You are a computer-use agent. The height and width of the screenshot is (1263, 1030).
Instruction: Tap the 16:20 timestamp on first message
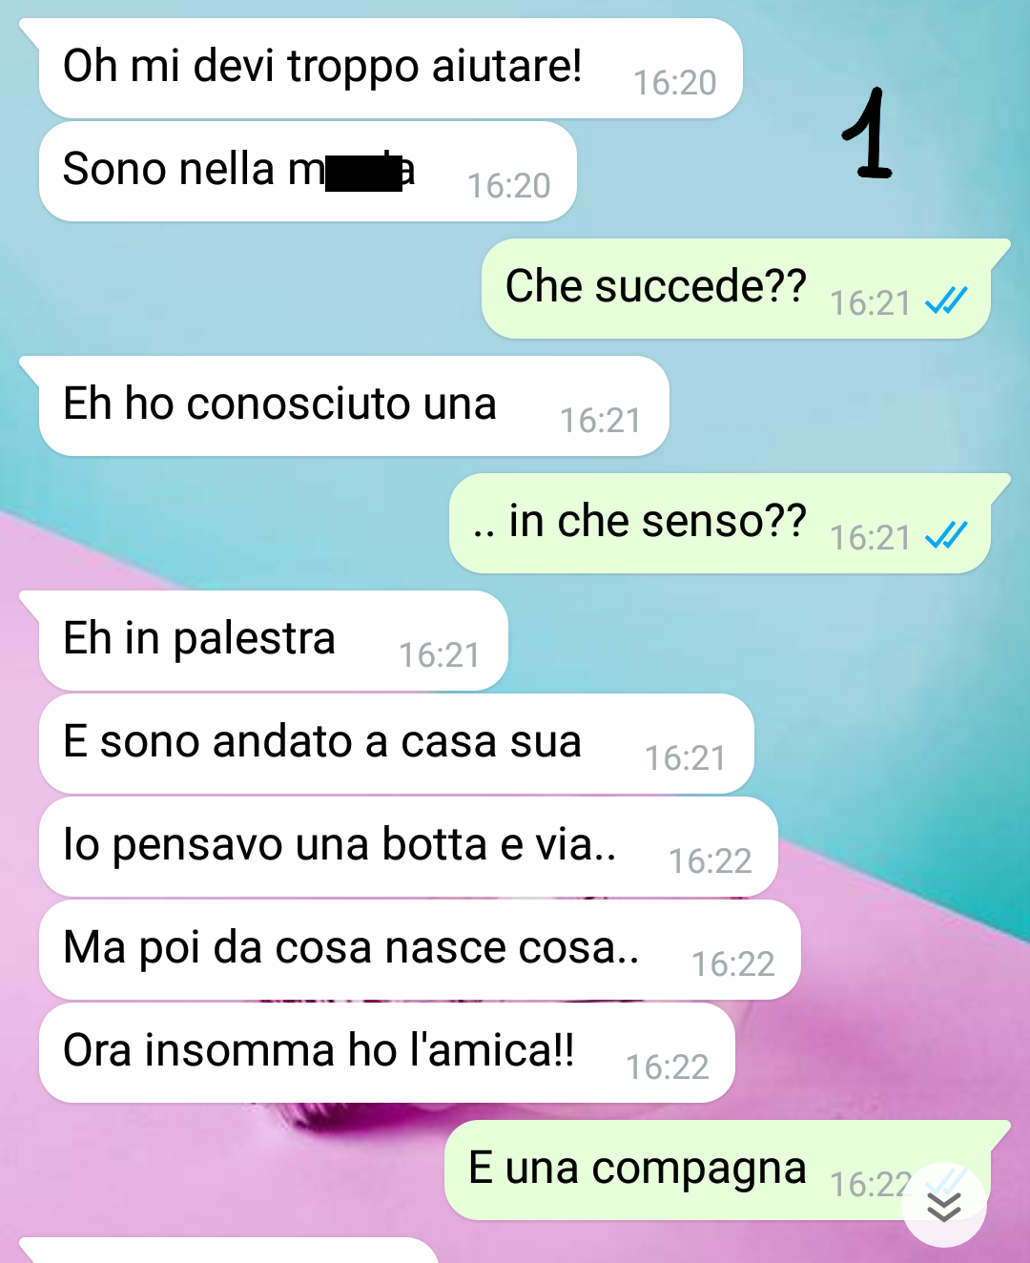click(675, 83)
